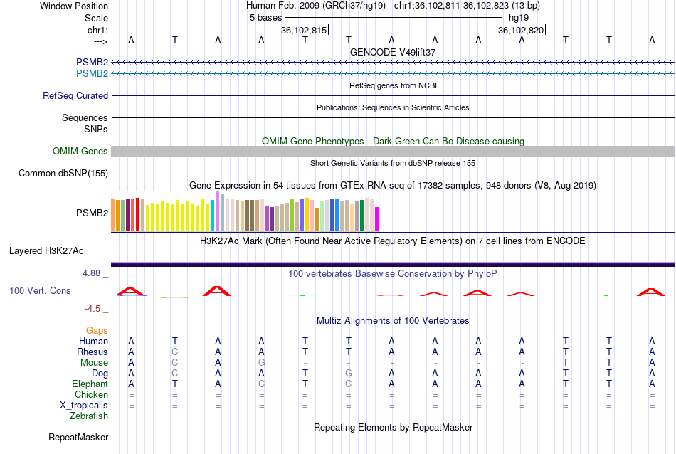
Task: Click the 36,102,815 coordinate marker
Action: 304,30
